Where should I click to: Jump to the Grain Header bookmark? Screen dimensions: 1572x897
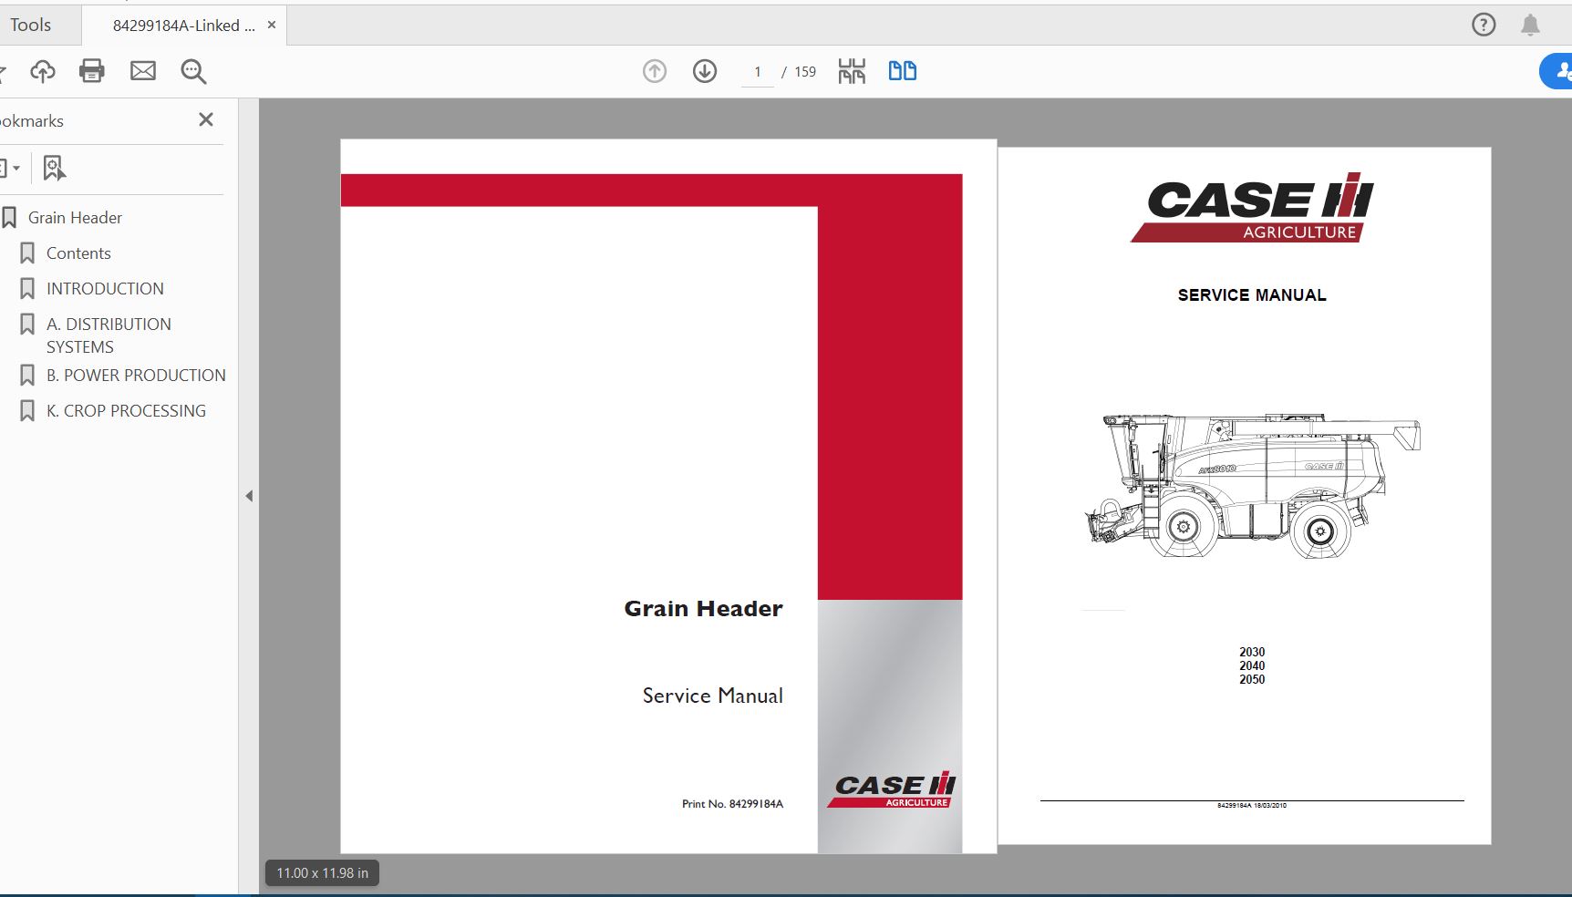pos(75,218)
